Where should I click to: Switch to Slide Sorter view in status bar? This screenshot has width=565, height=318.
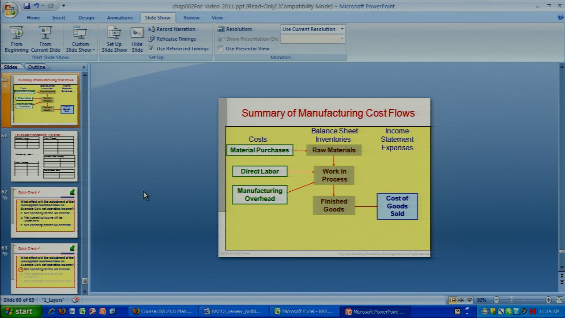(x=461, y=300)
